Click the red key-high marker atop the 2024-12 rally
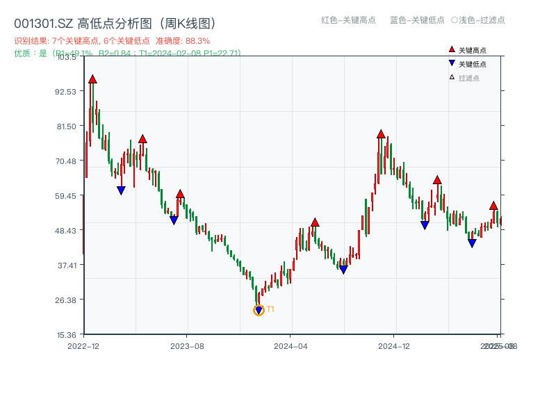This screenshot has height=417, width=556. (381, 133)
